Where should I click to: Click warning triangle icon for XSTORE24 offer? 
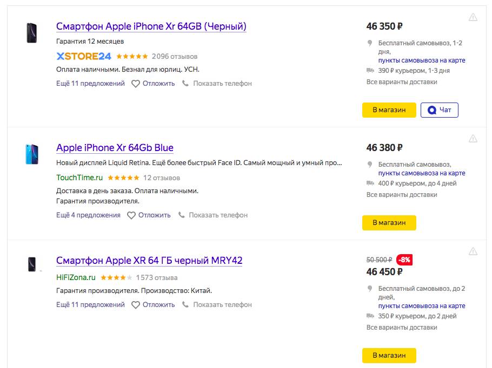473,17
